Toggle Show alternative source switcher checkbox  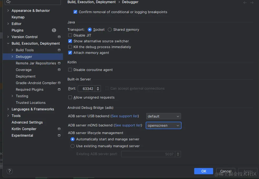click(x=70, y=41)
